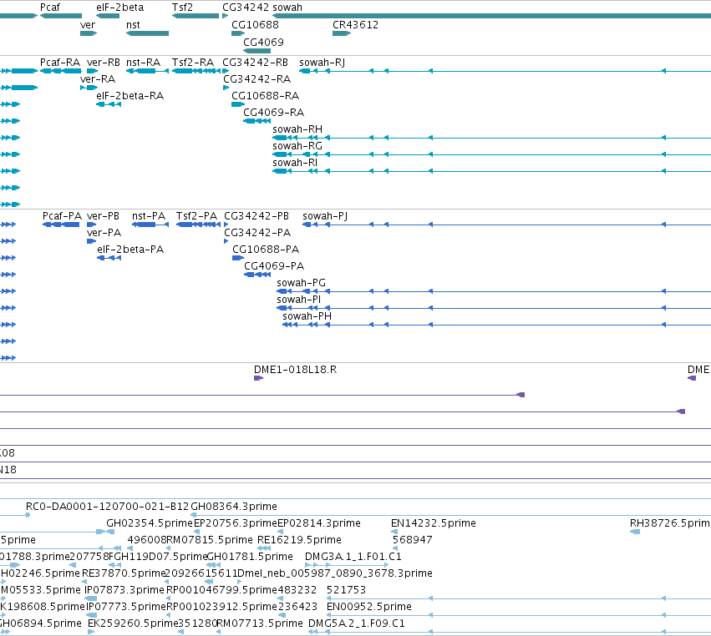Viewport: 711px width, 636px height.
Task: Click the RM07713.5prime EST label
Action: [x=260, y=623]
